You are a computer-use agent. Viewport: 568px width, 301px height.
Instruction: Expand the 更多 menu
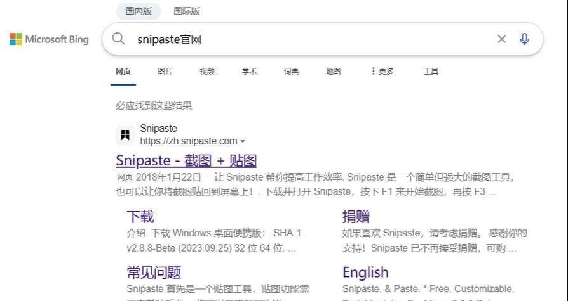(382, 72)
